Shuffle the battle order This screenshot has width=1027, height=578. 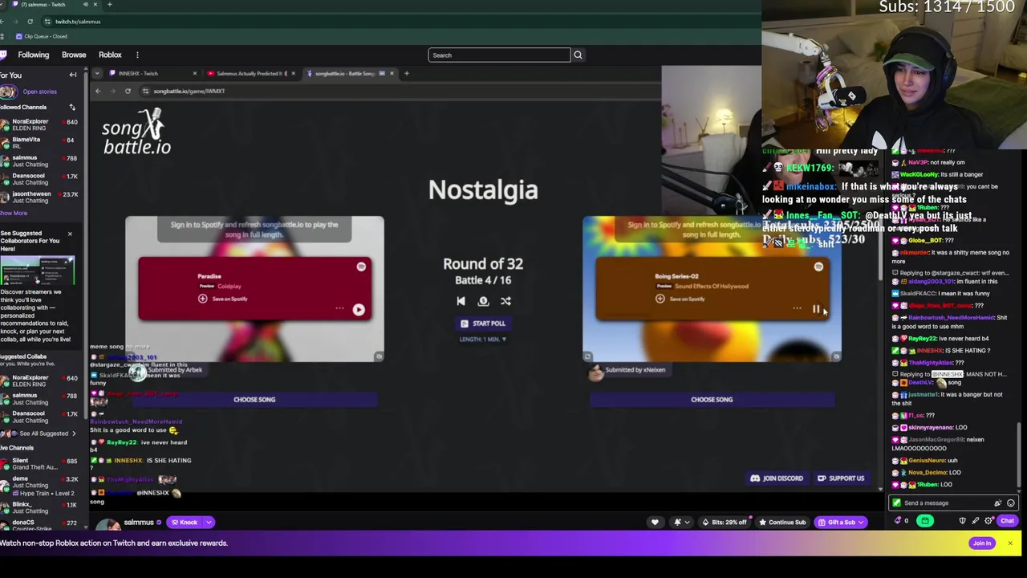tap(505, 301)
